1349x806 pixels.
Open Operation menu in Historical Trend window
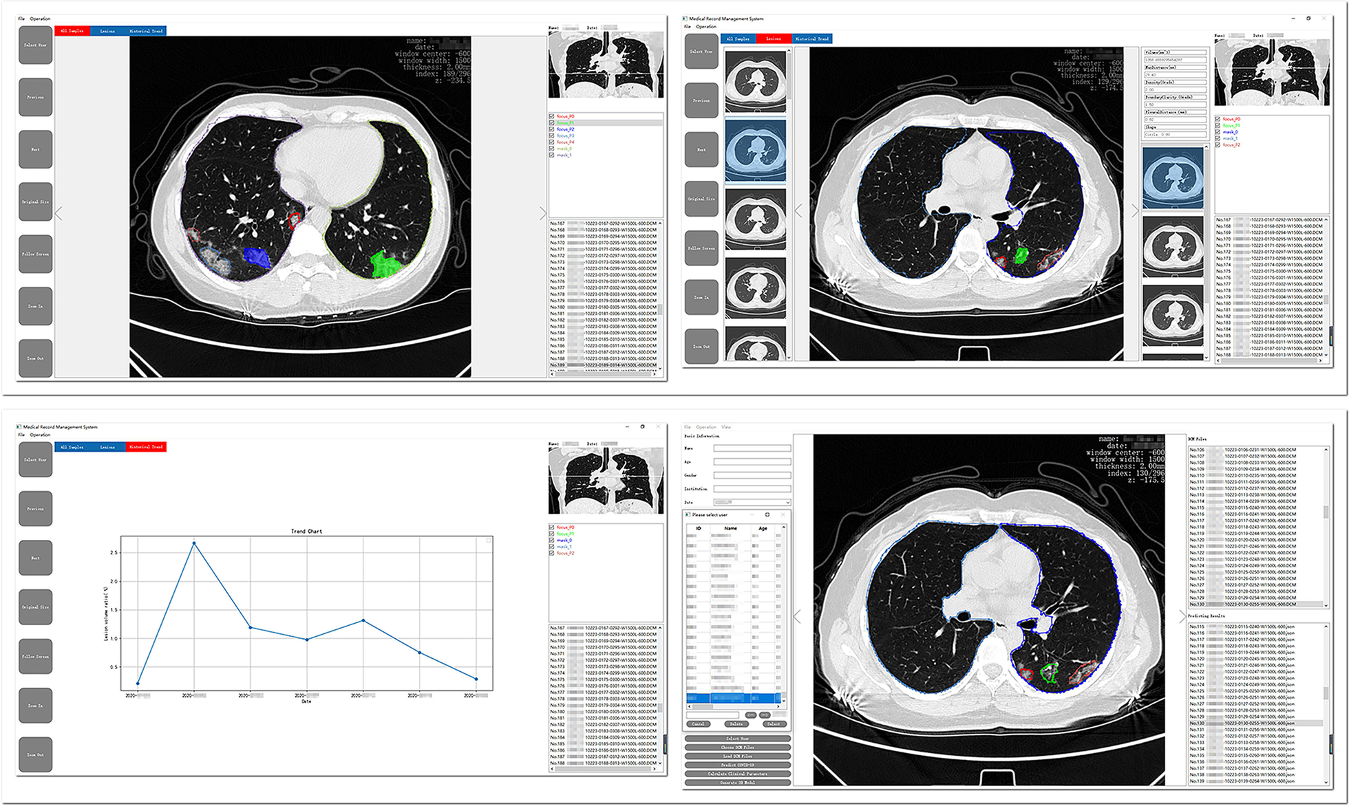pos(40,435)
